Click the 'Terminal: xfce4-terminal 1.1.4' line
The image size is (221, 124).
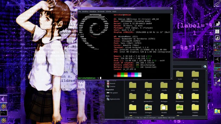pyautogui.click(x=131, y=48)
